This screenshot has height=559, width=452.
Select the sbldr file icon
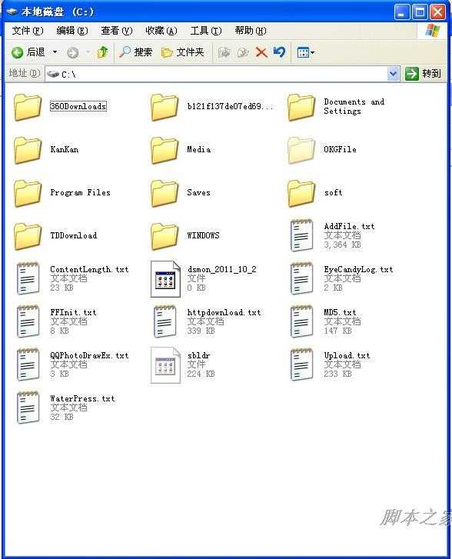click(x=165, y=365)
